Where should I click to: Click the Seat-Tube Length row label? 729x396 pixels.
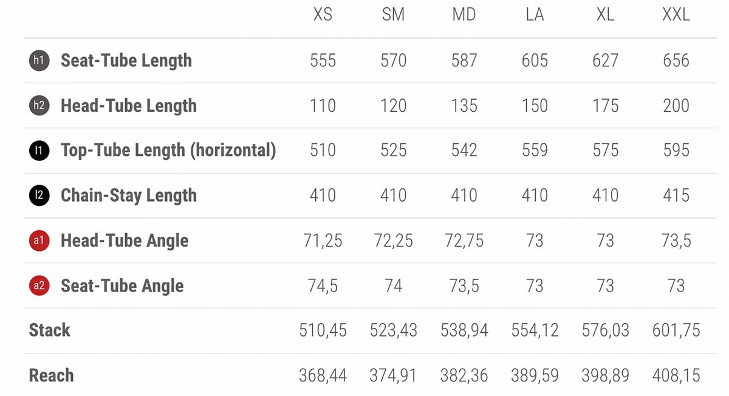pos(126,61)
